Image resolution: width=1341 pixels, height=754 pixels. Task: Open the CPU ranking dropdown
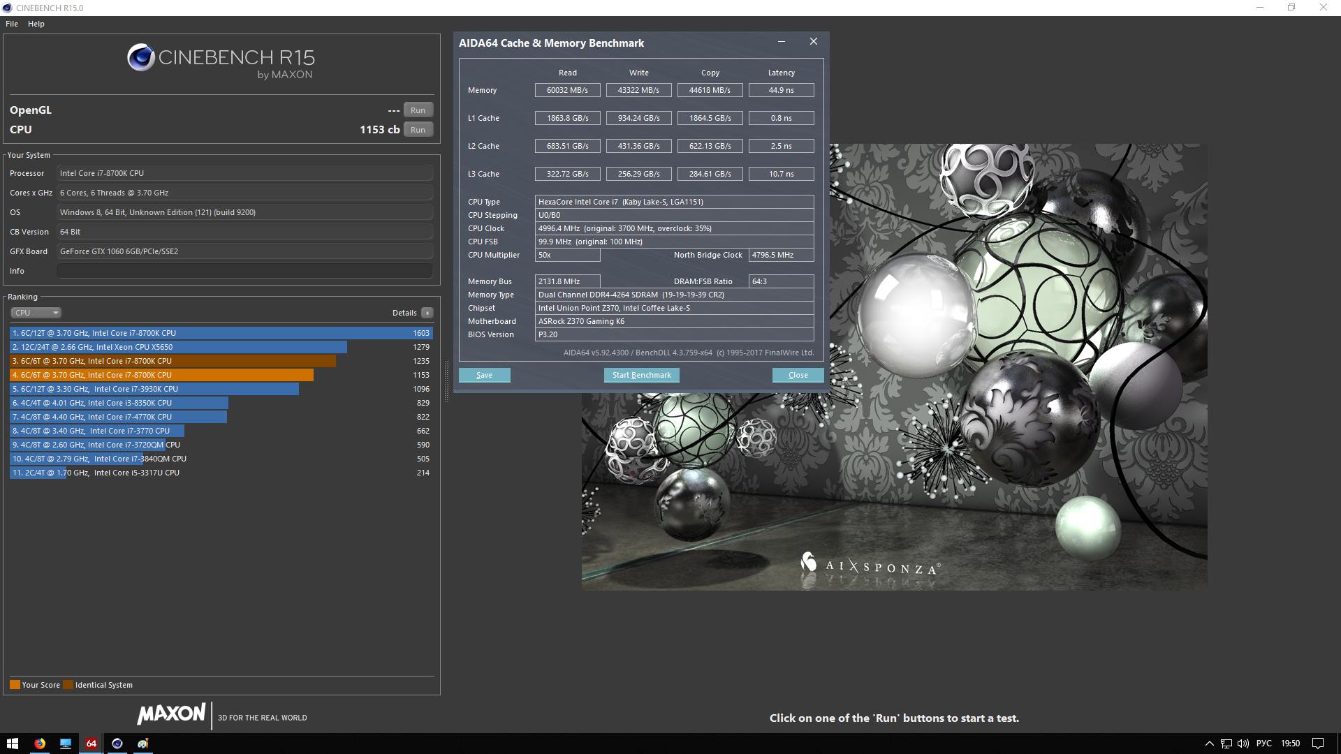36,313
